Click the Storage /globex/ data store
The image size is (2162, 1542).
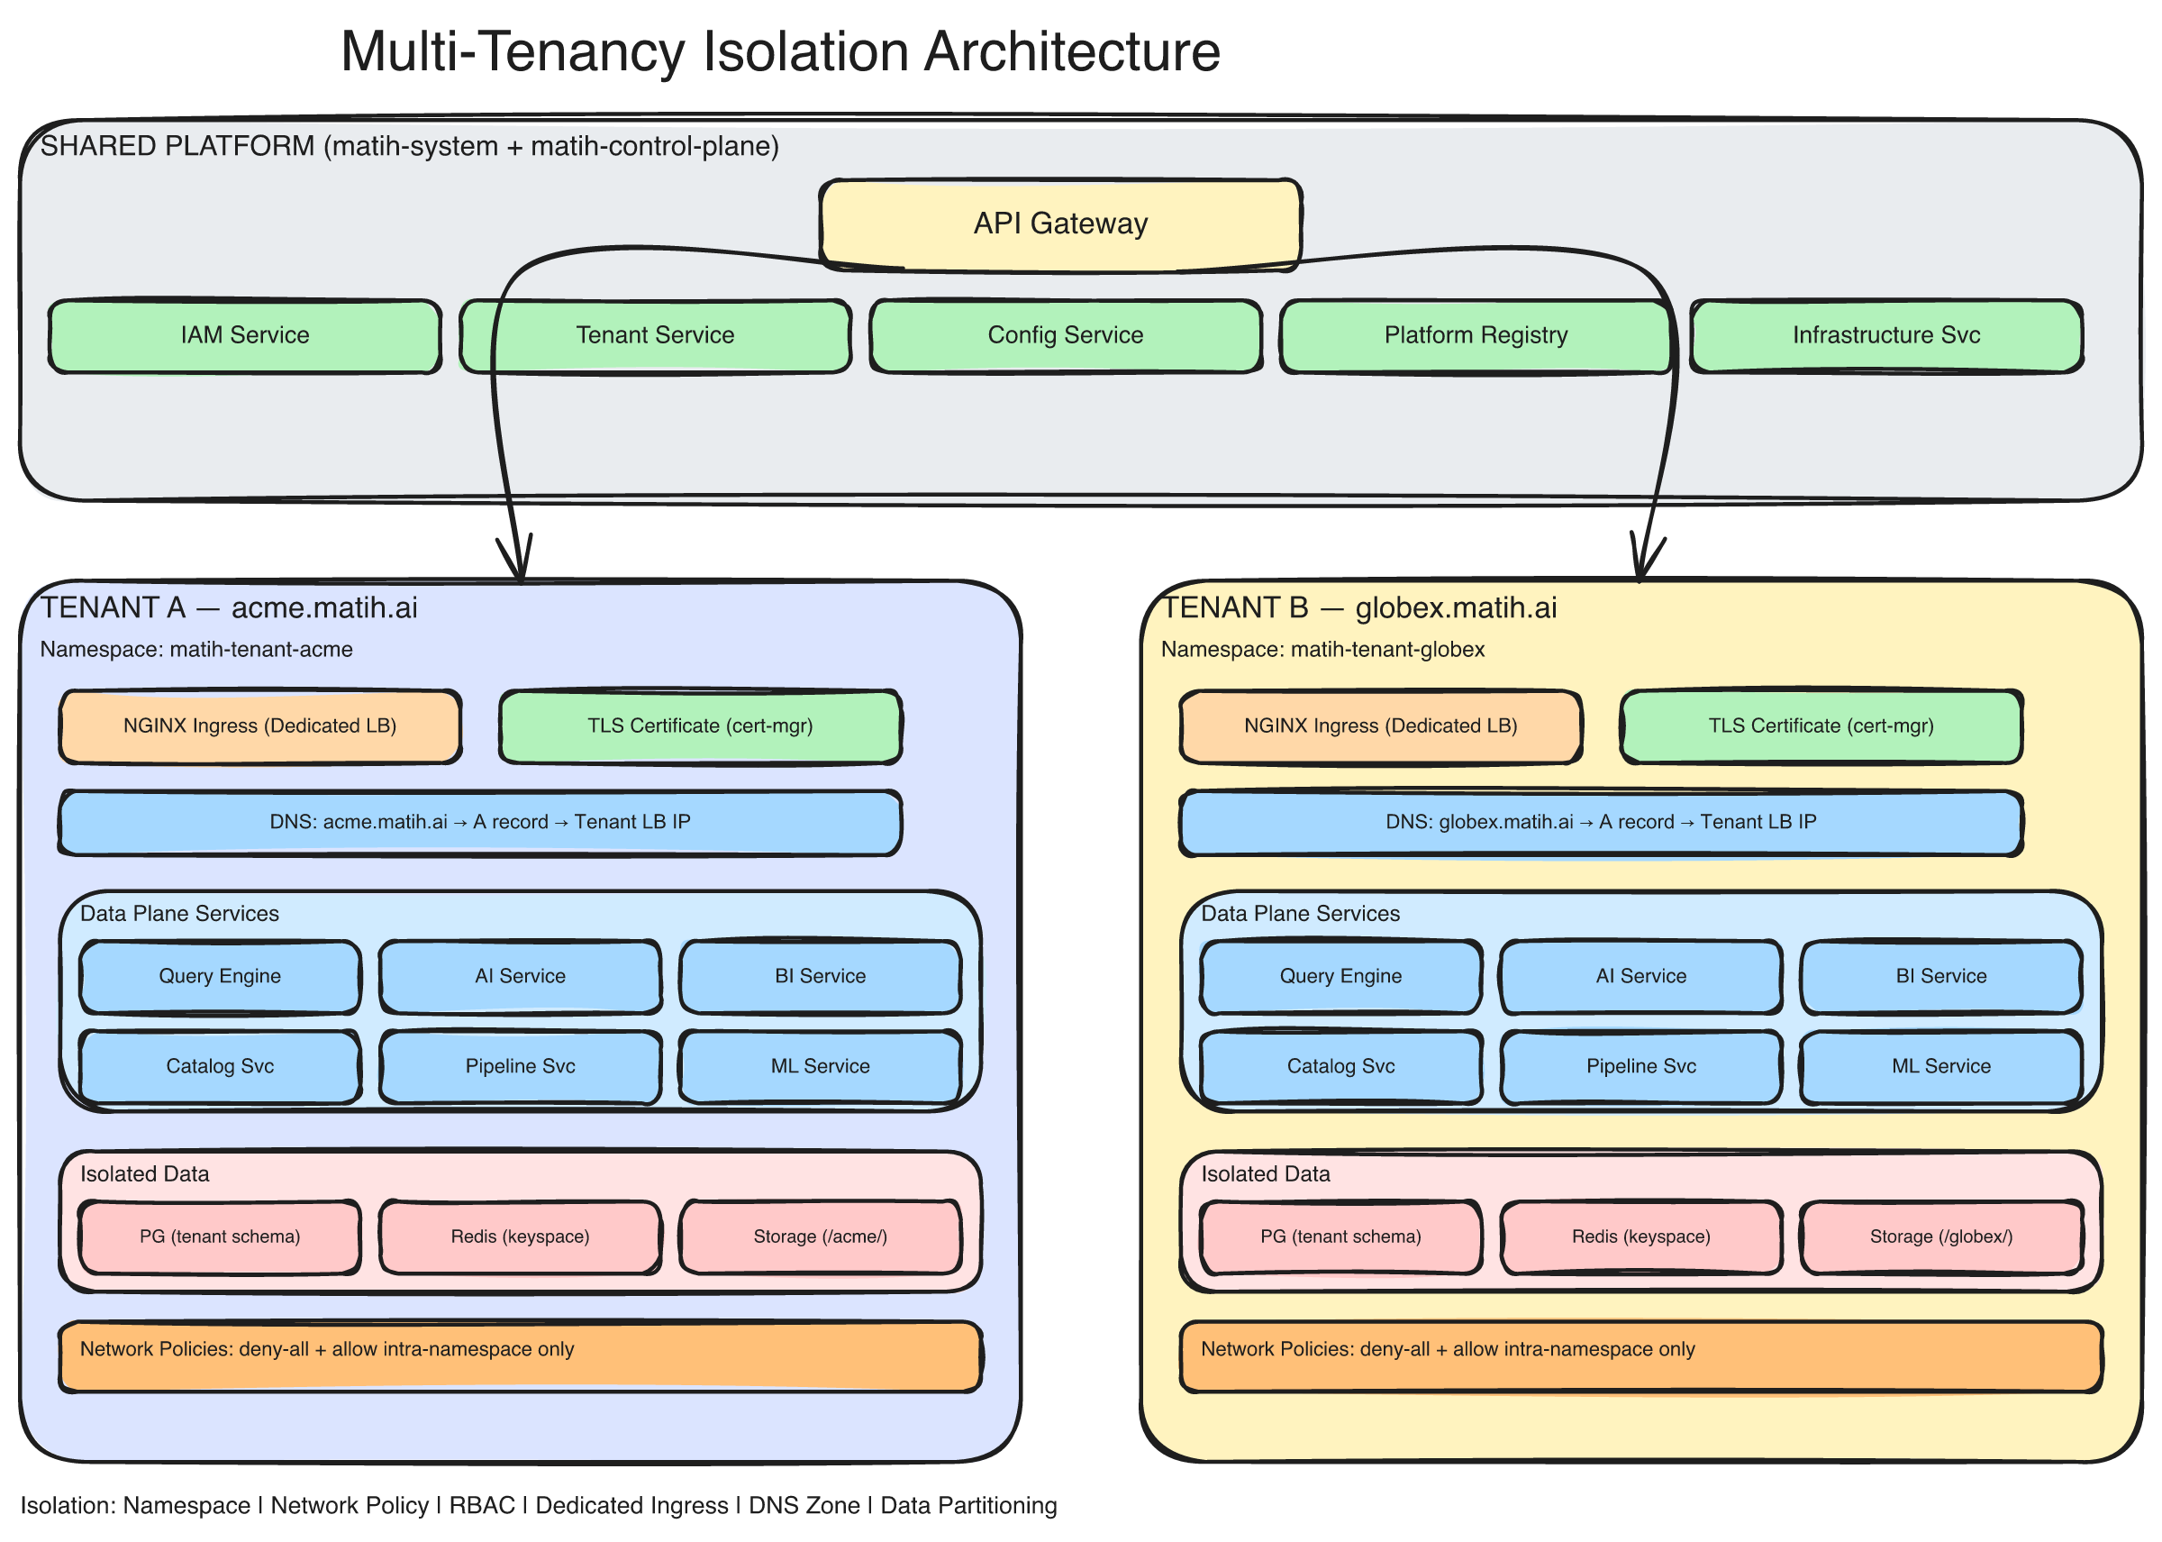[x=1942, y=1236]
